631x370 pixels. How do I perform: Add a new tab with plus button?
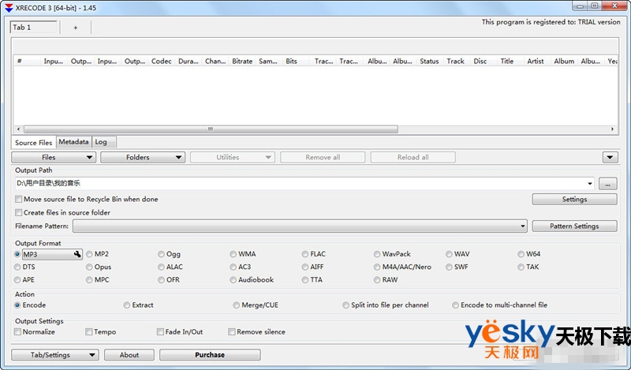(76, 28)
